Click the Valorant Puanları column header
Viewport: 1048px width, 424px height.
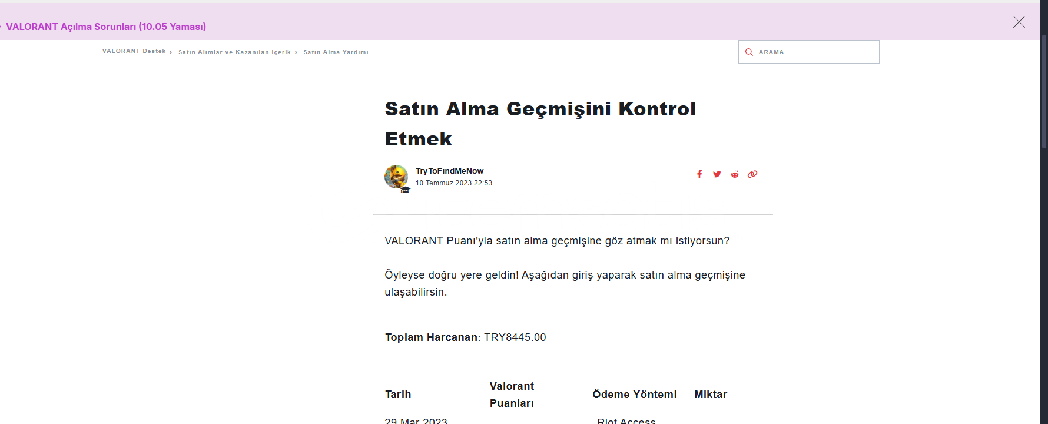[512, 395]
